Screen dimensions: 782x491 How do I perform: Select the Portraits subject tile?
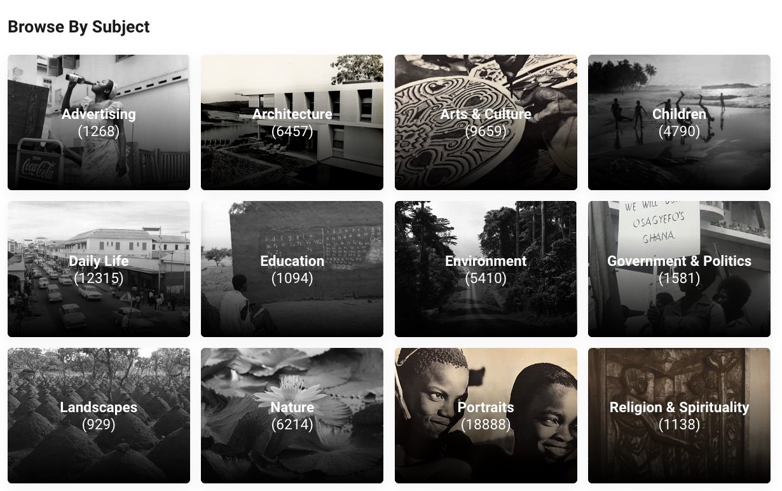pos(486,415)
